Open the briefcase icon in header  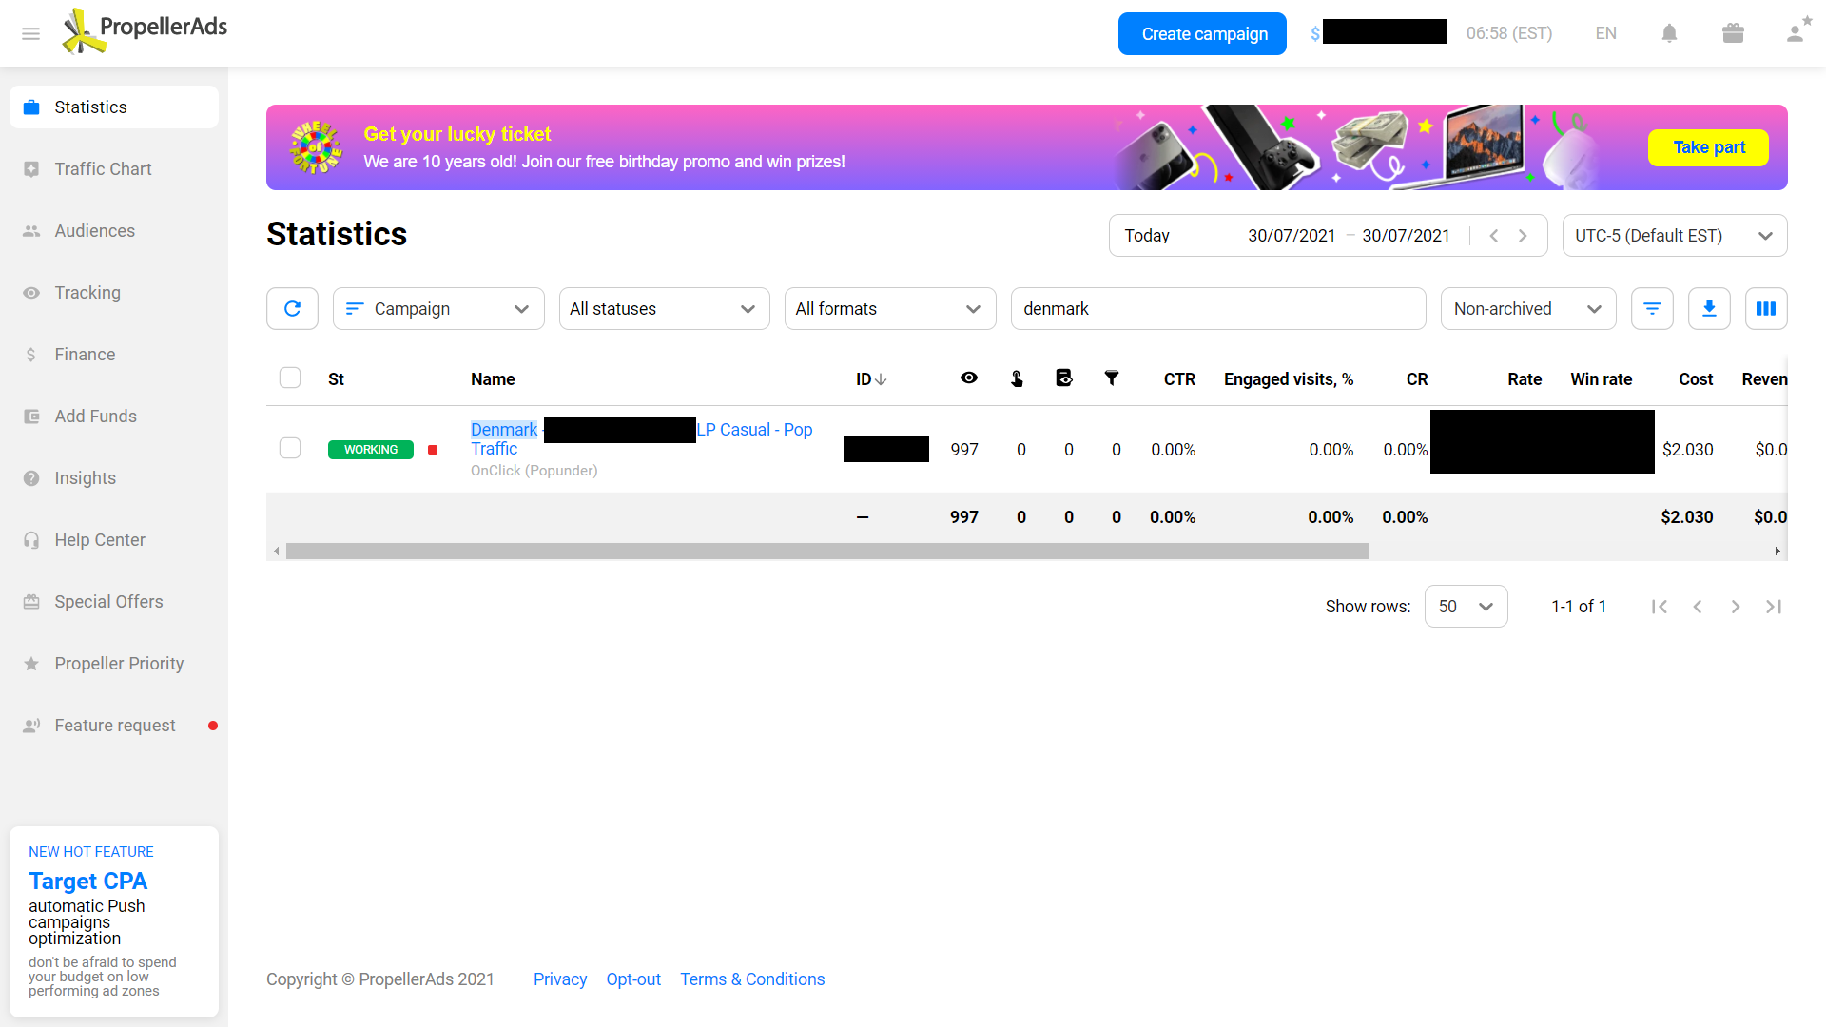pos(1733,33)
